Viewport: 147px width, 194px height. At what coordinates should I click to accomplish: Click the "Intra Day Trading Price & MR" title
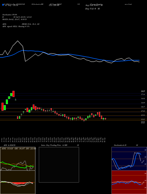click(54, 145)
